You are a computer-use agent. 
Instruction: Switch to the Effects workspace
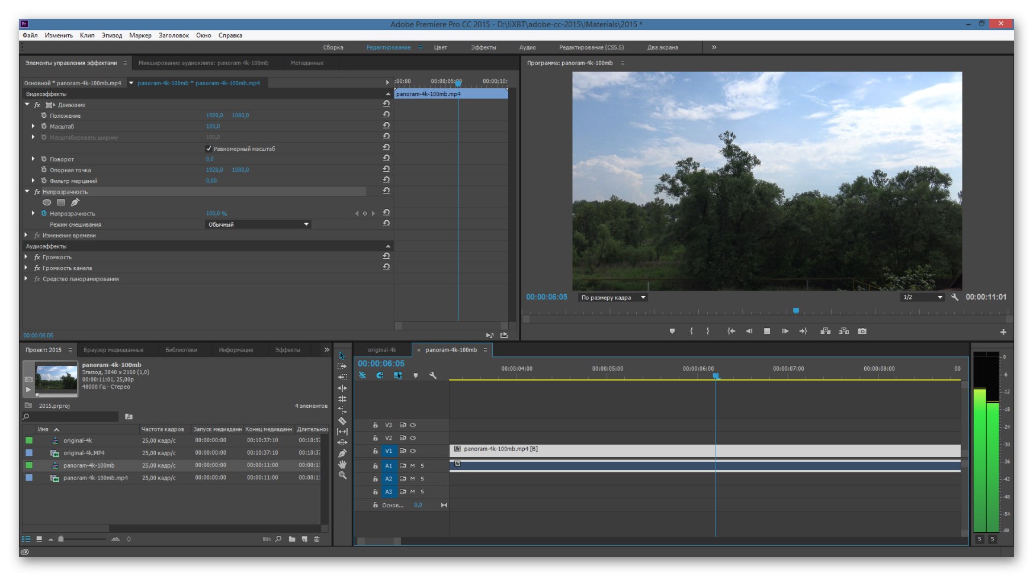point(483,47)
